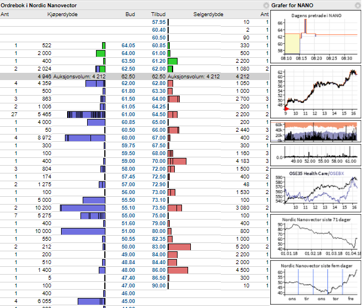Click the OSEBX link in chart title
This screenshot has width=364, height=308.
pos(337,173)
